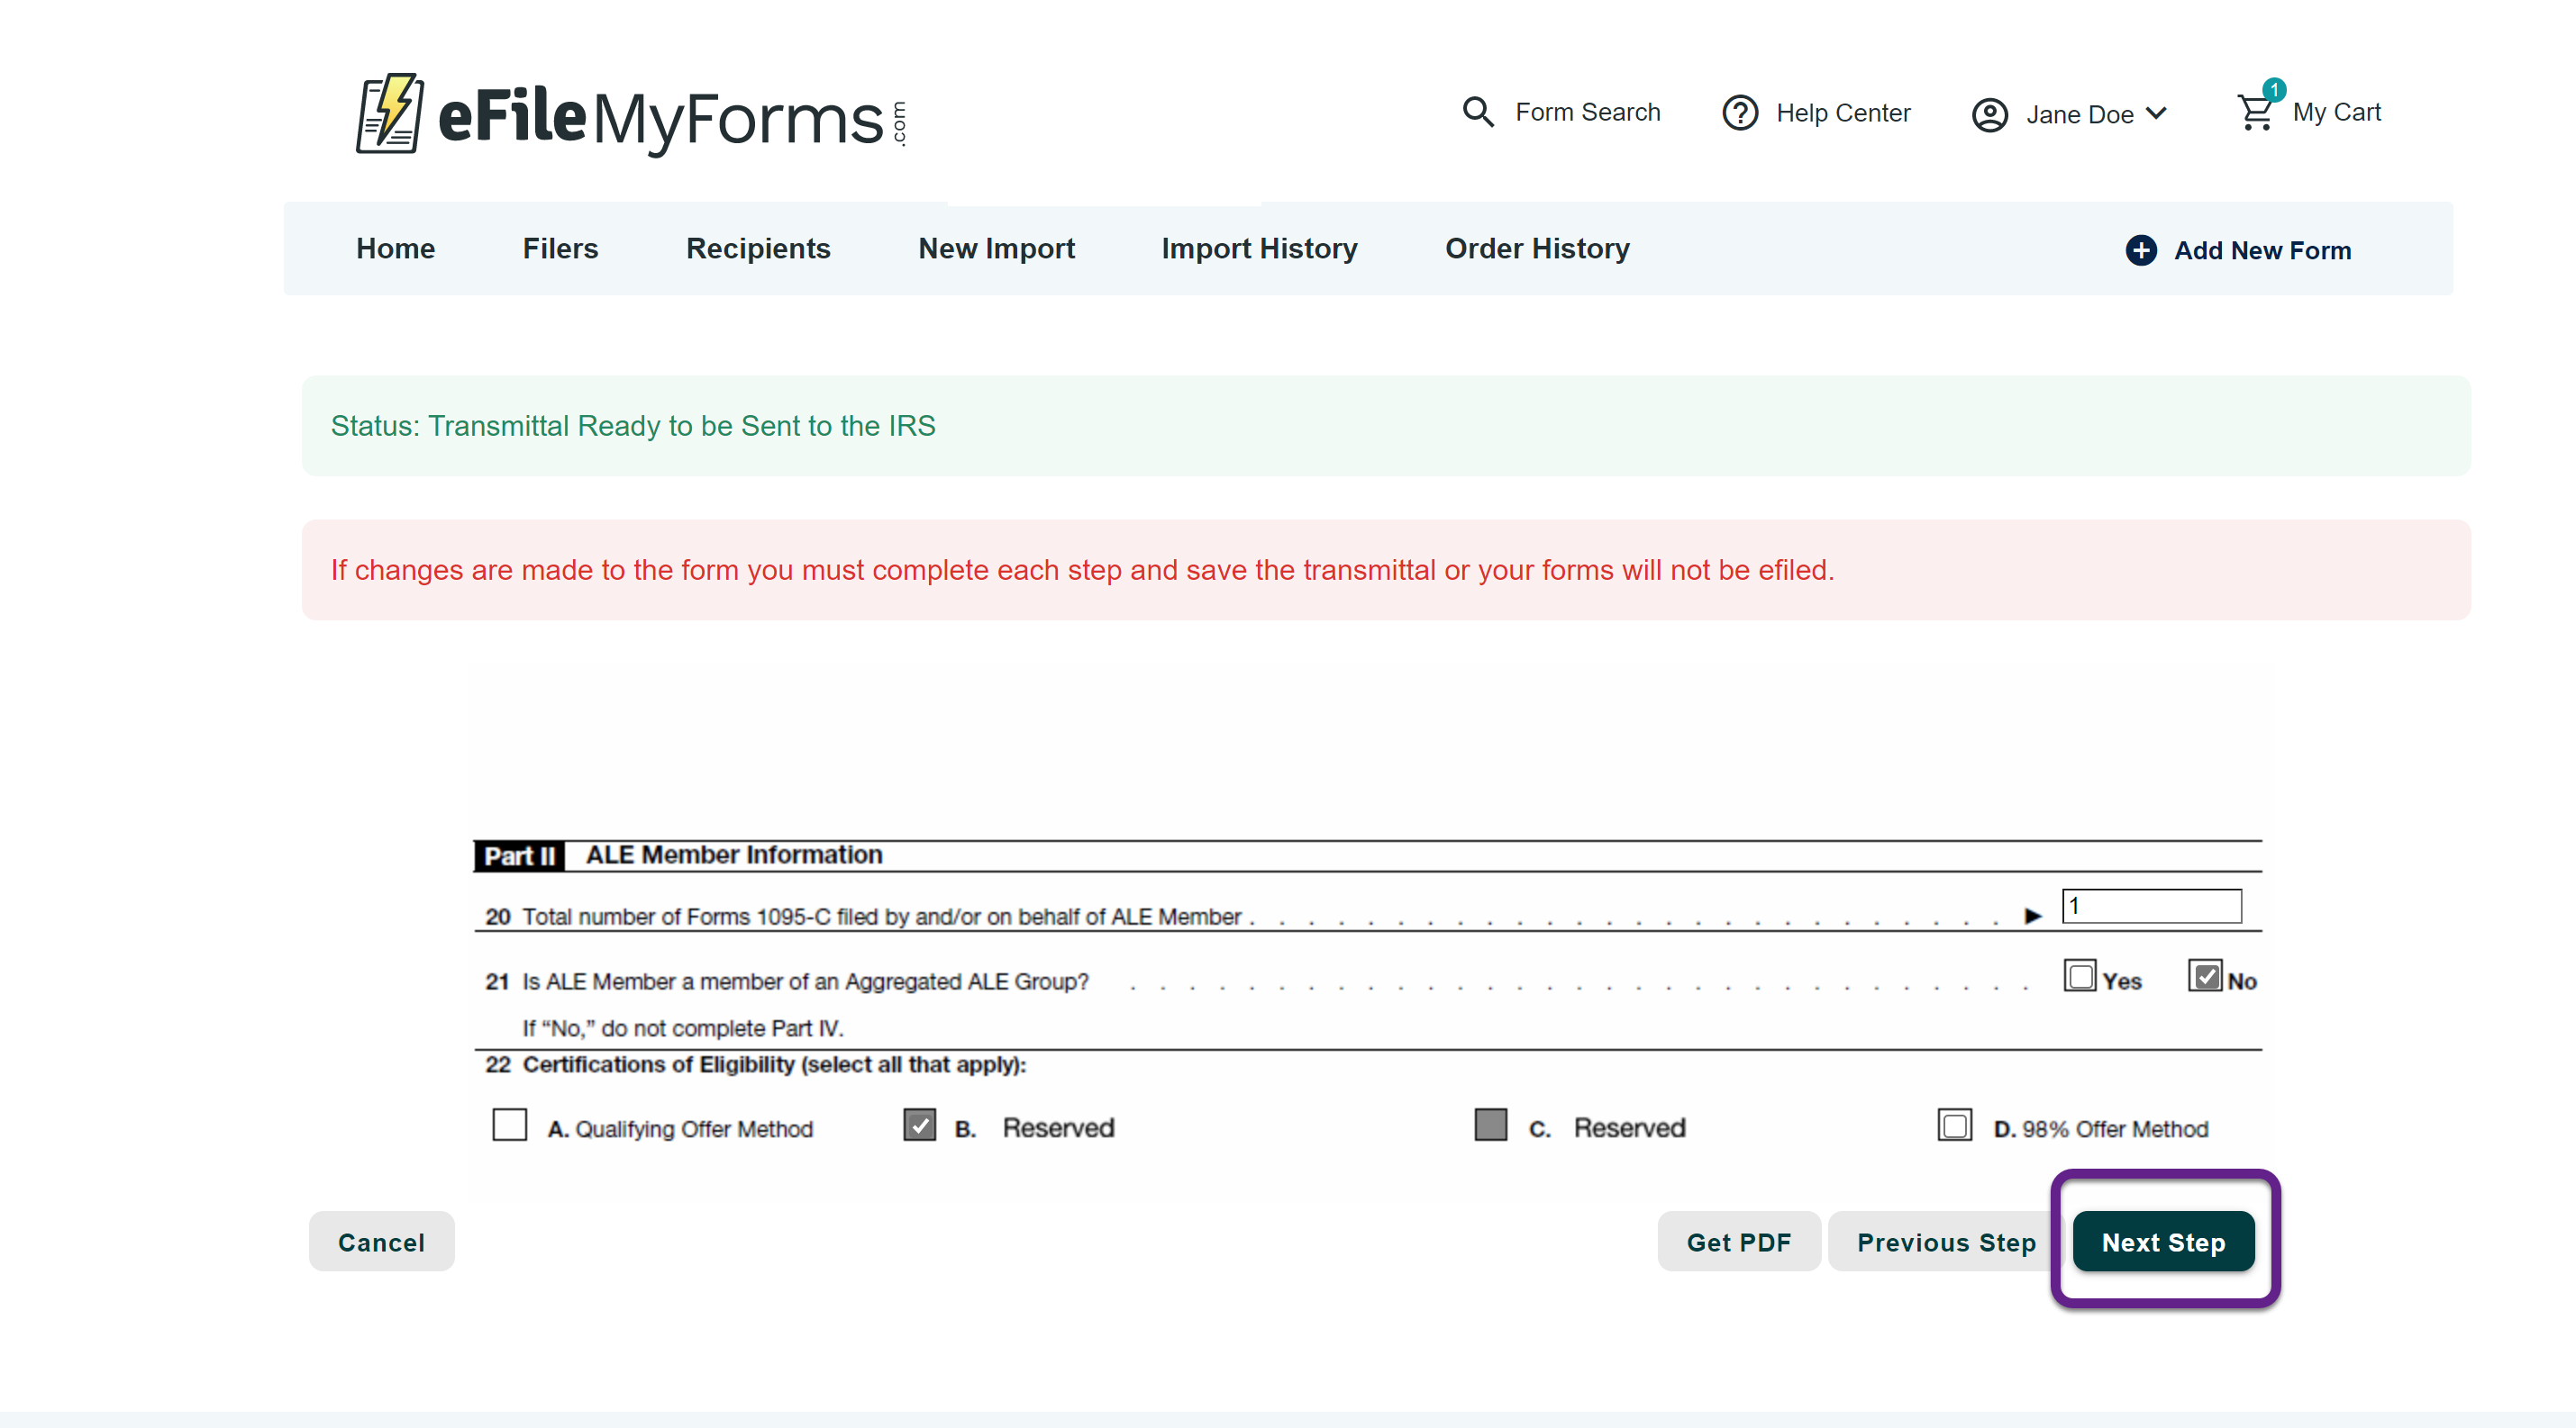The width and height of the screenshot is (2576, 1428).
Task: Click the Help Center question mark icon
Action: (1740, 113)
